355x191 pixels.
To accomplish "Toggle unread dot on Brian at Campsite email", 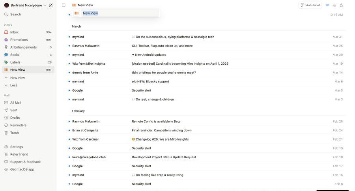I will (69, 130).
